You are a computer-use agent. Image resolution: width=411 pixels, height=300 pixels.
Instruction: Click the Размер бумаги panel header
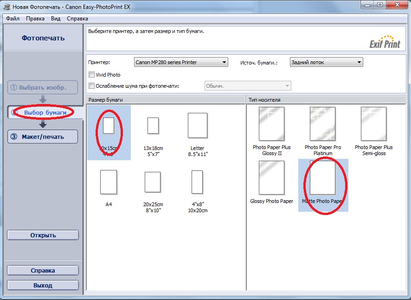(166, 100)
